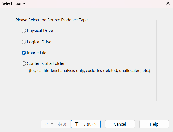The image size is (173, 132).
Task: Cancel the Select Source dialog
Action: pos(120,124)
